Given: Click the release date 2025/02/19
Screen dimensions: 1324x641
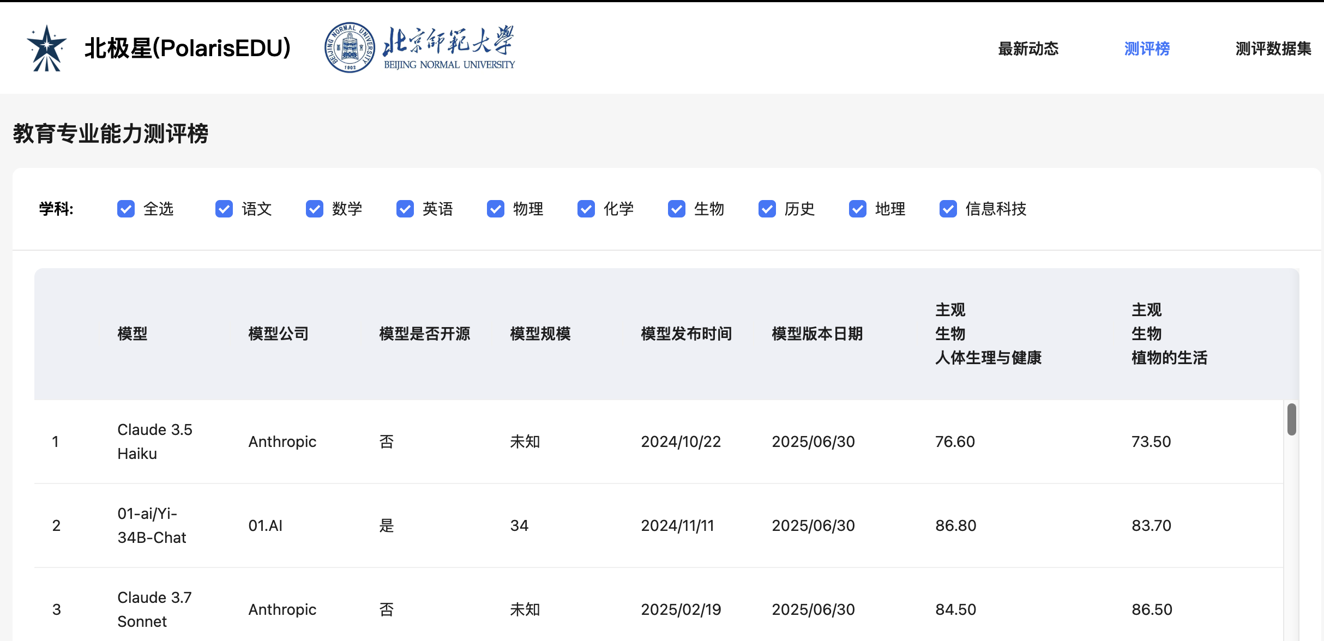Looking at the screenshot, I should pos(681,609).
